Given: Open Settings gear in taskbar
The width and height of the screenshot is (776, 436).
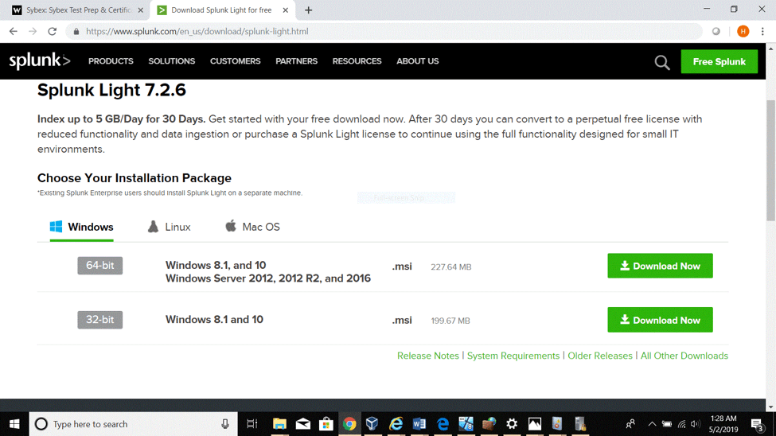Looking at the screenshot, I should (x=512, y=424).
